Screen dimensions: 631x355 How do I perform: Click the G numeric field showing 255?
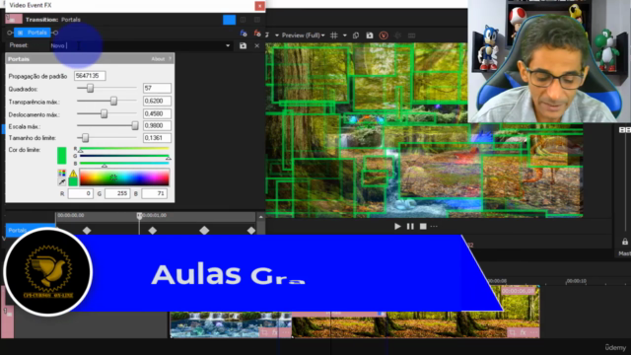click(117, 193)
